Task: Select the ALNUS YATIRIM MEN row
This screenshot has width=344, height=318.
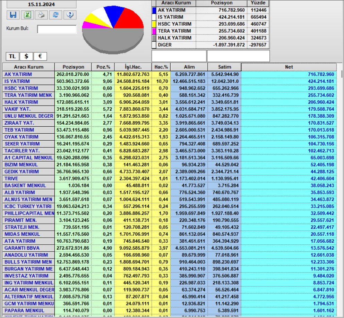Action: pos(169,200)
